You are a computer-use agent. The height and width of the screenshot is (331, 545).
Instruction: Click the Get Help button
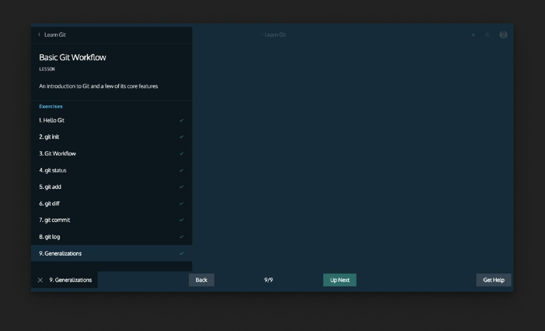(494, 280)
